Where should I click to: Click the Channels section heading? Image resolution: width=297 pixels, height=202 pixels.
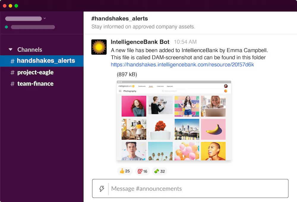tap(30, 50)
